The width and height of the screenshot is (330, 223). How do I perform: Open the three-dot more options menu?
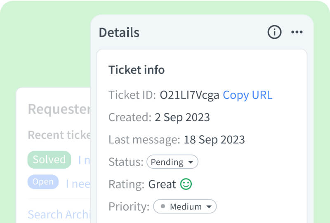(297, 32)
